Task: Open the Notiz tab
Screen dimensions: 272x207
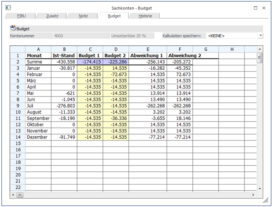Action: click(83, 16)
